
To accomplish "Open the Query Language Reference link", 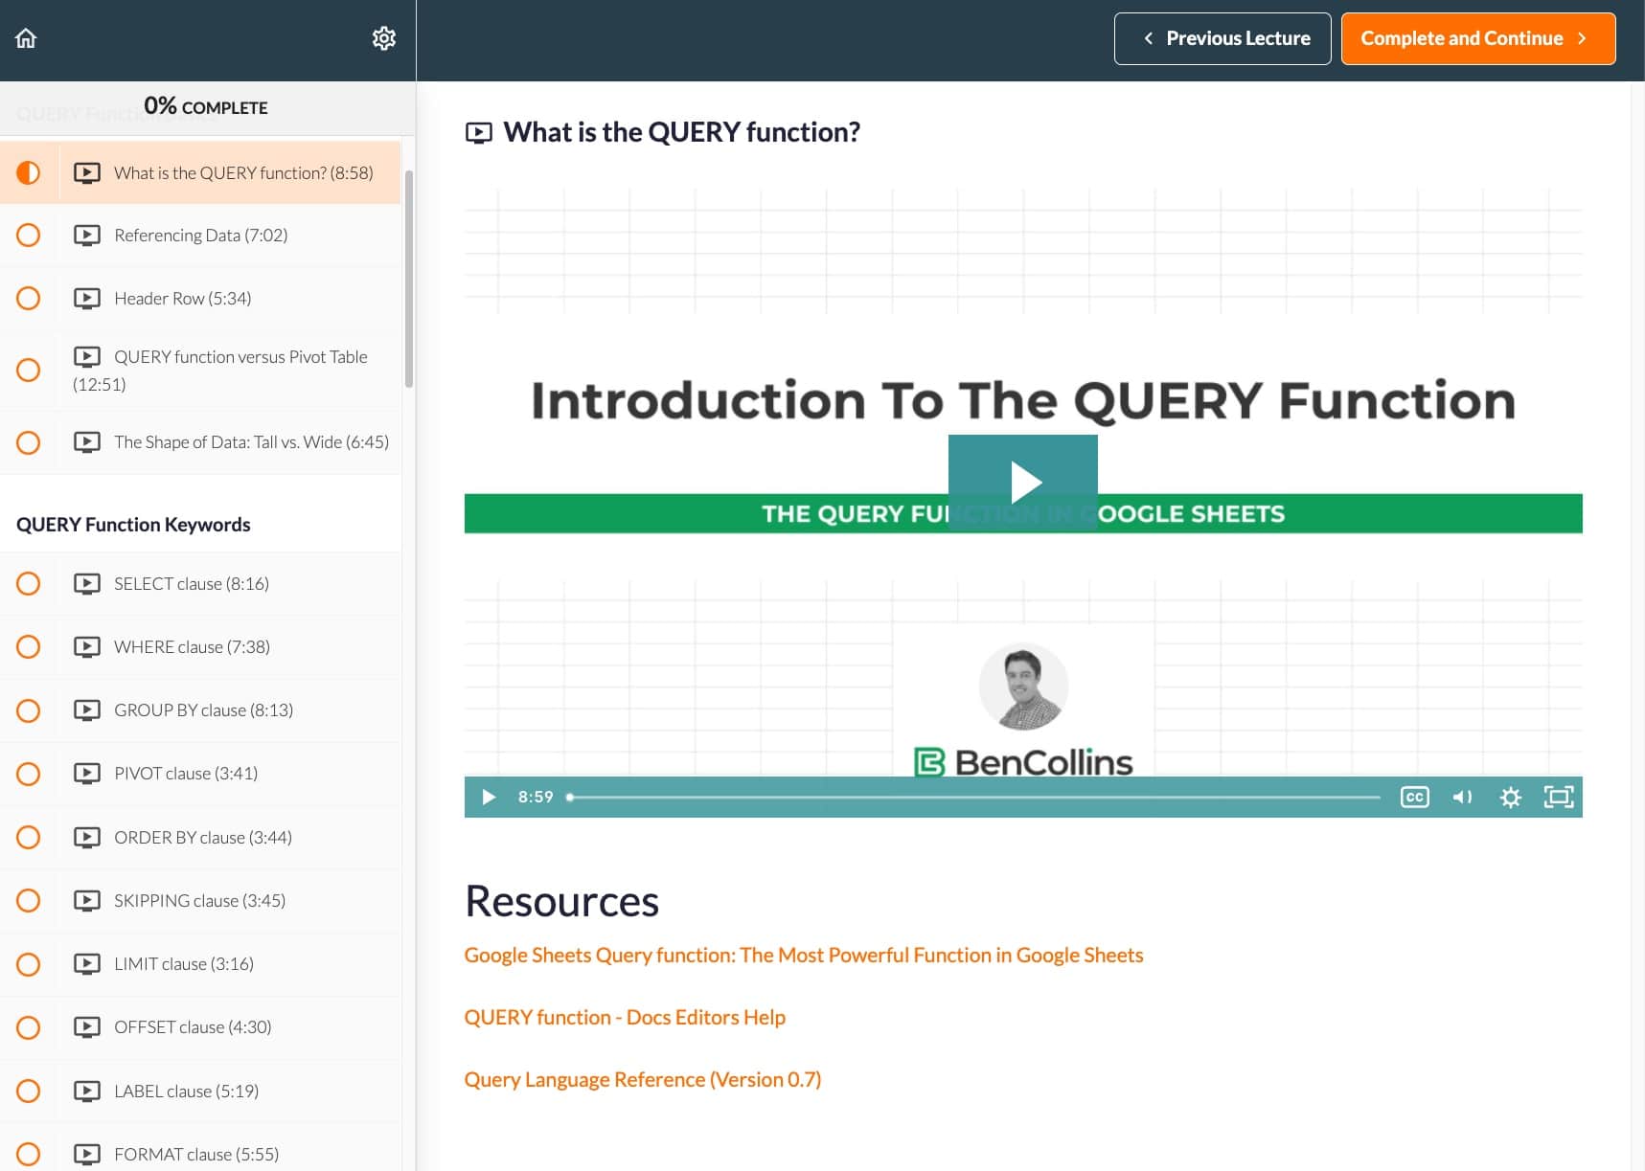I will coord(642,1080).
